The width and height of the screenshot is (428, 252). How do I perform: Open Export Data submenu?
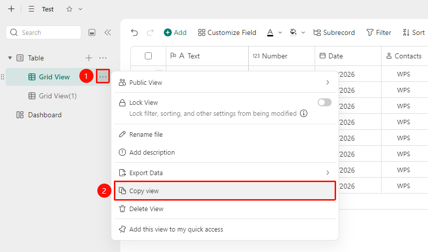(225, 173)
